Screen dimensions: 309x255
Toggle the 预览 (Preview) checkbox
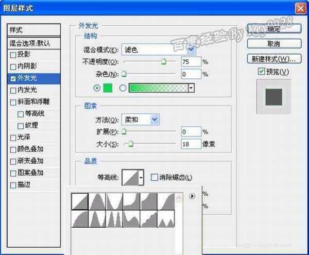(x=261, y=71)
